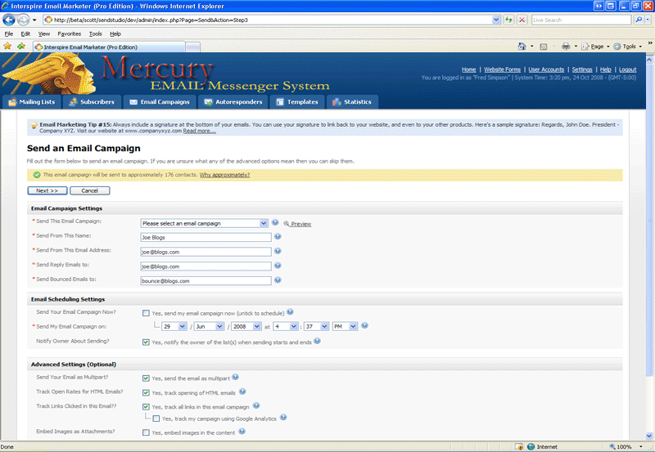The image size is (655, 452).
Task: Open the Statistics tab
Action: [353, 101]
